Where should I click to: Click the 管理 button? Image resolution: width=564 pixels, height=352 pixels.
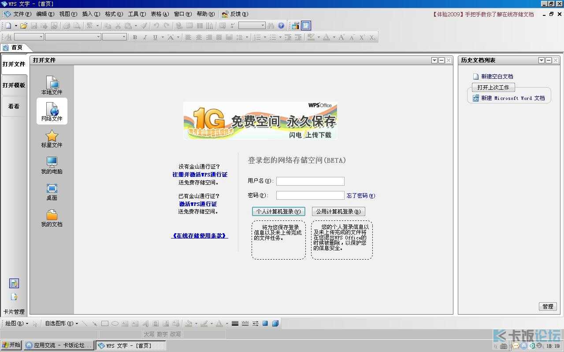548,307
